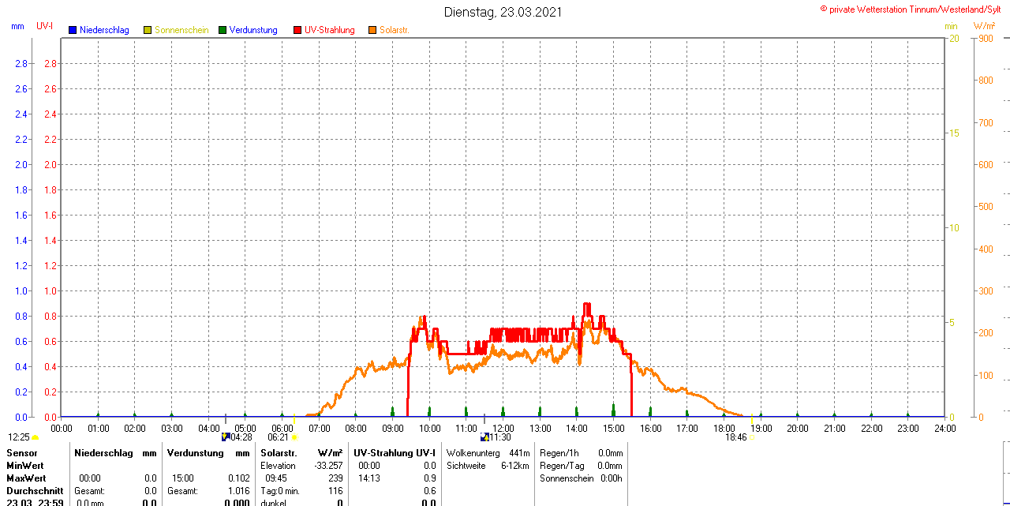Screen dimensions: 1010x506
Task: Click the sunset icon beside 18:46
Action: click(751, 437)
